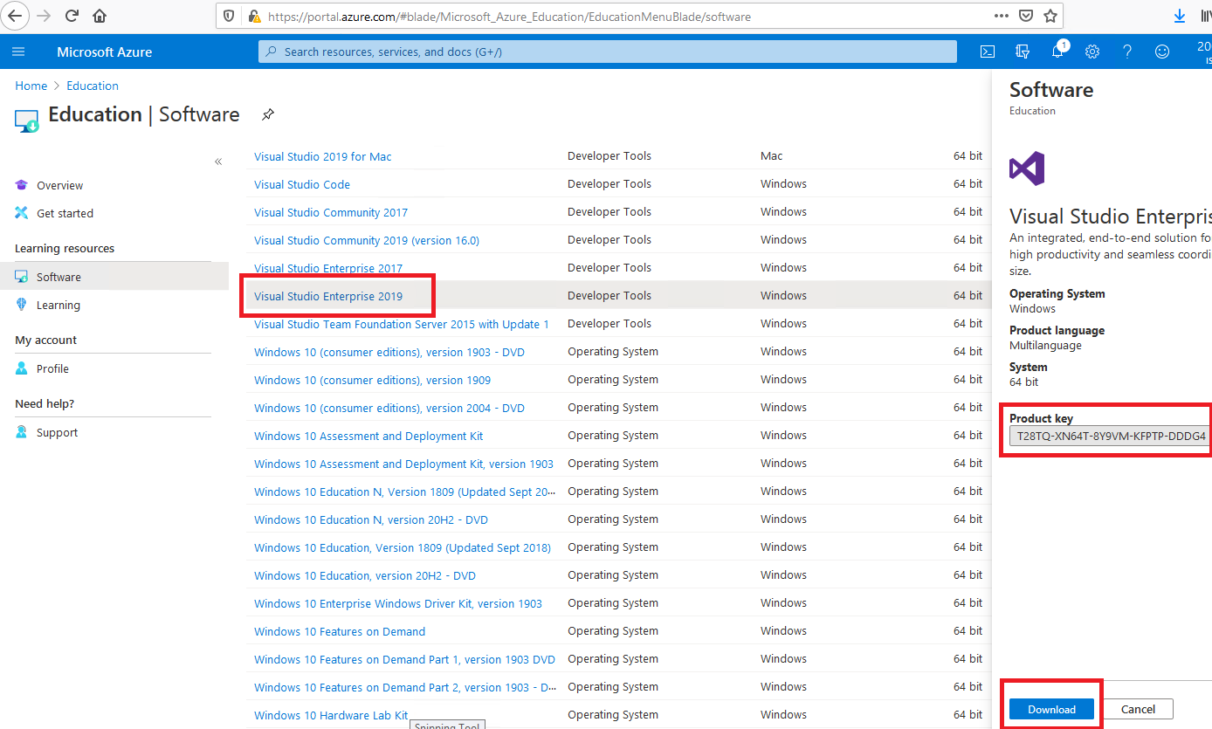Open Windows 10 Assessment and Deployment Kit
The image size is (1212, 729).
[368, 436]
